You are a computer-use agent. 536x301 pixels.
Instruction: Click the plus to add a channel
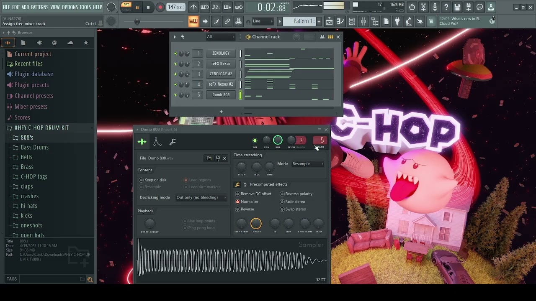coord(221,112)
